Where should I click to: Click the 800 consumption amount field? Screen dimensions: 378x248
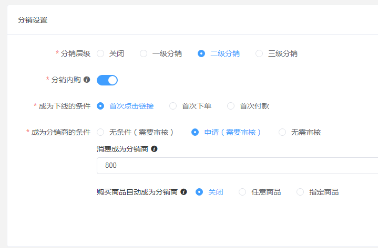point(237,166)
